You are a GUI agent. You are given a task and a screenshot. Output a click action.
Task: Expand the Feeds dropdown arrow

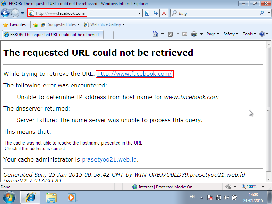(178, 34)
